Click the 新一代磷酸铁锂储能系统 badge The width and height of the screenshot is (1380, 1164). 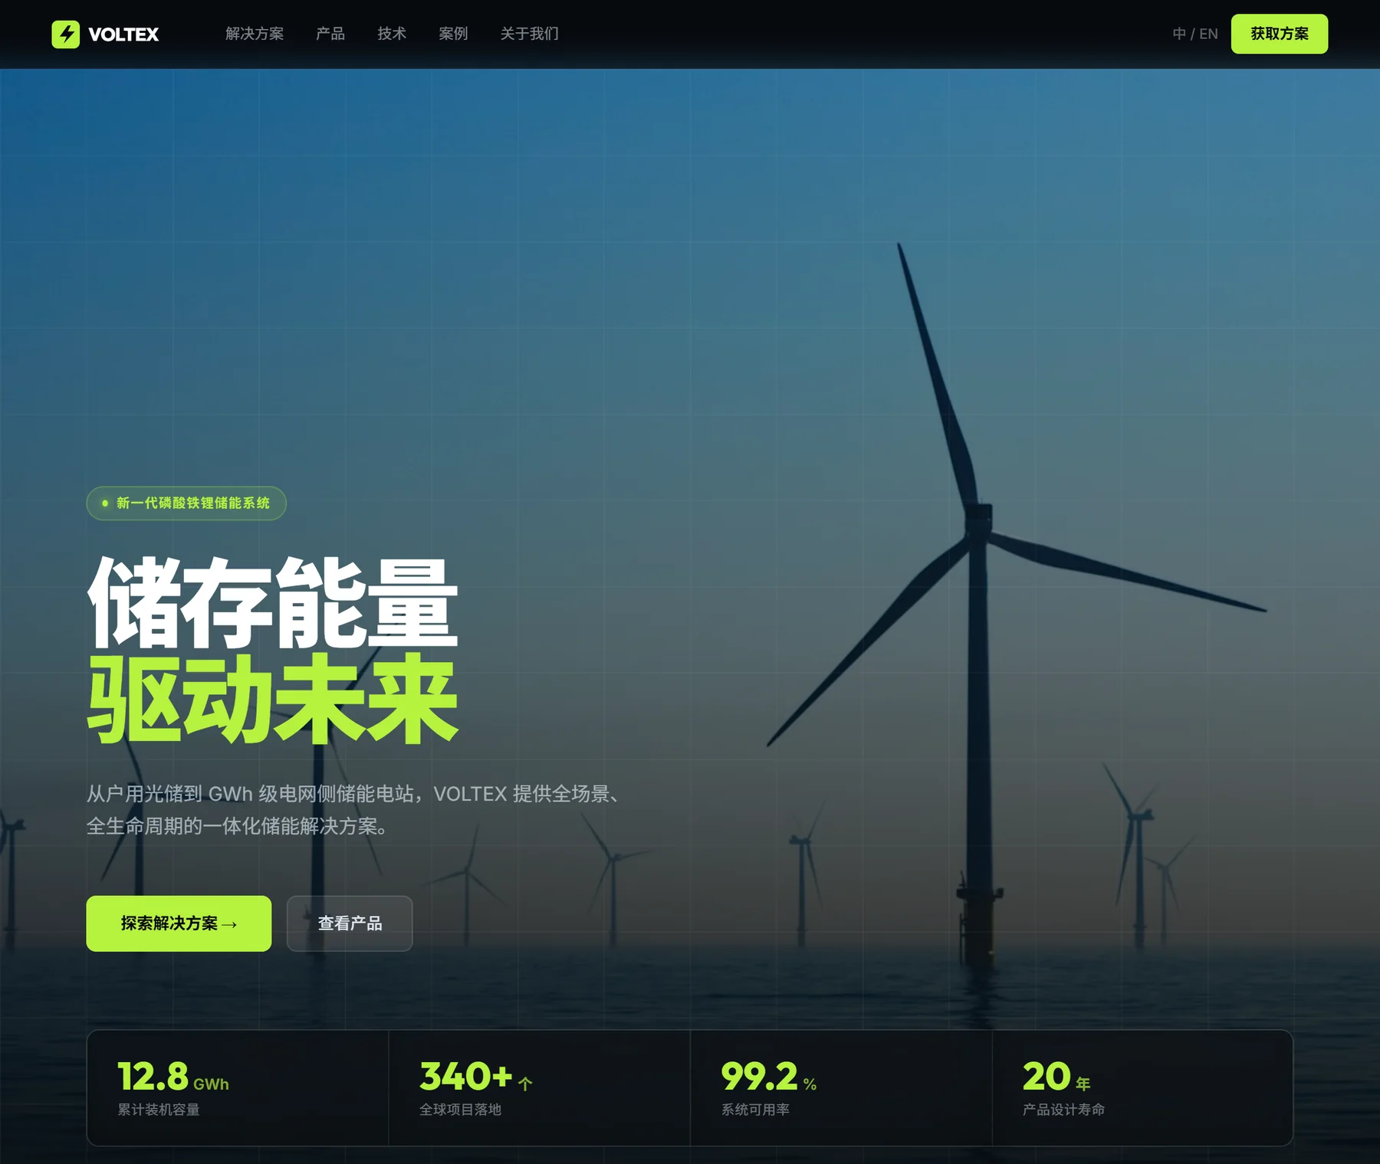point(186,503)
